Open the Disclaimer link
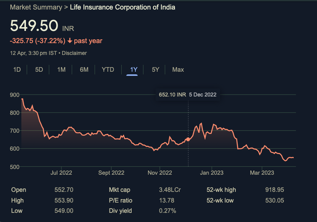Viewport: 317px width, 222px height. tap(74, 53)
